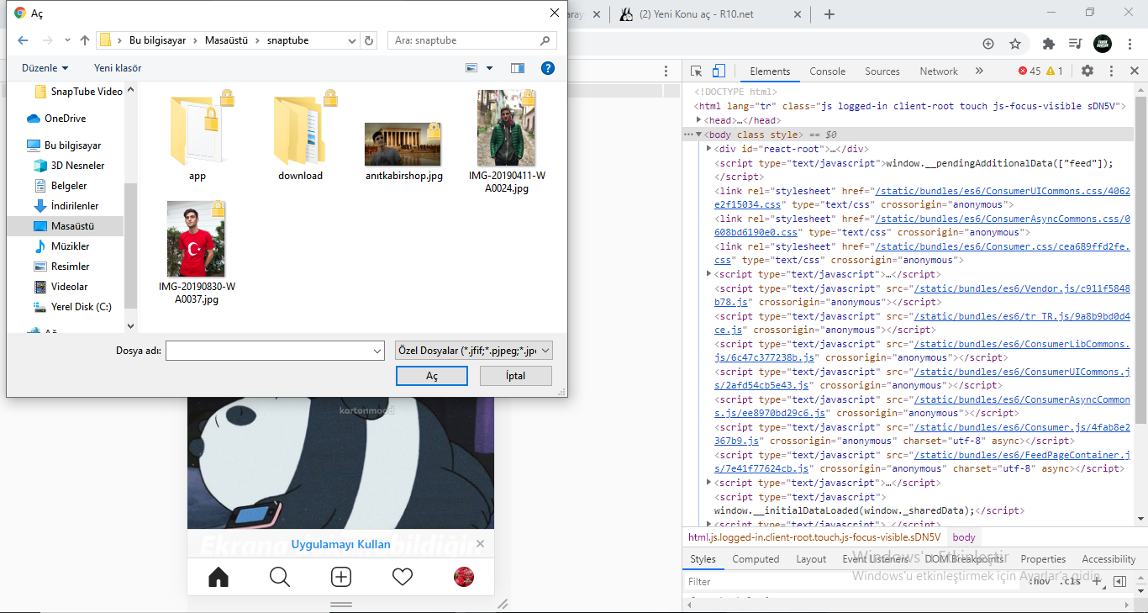Open the Chrome profile avatar

pyautogui.click(x=1103, y=44)
